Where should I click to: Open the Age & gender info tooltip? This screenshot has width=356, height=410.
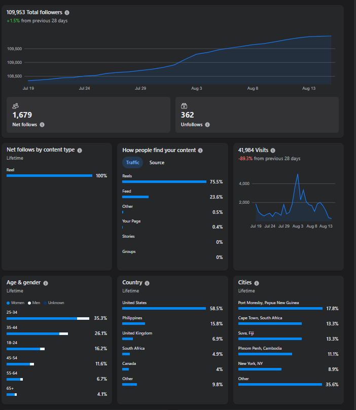(x=46, y=283)
